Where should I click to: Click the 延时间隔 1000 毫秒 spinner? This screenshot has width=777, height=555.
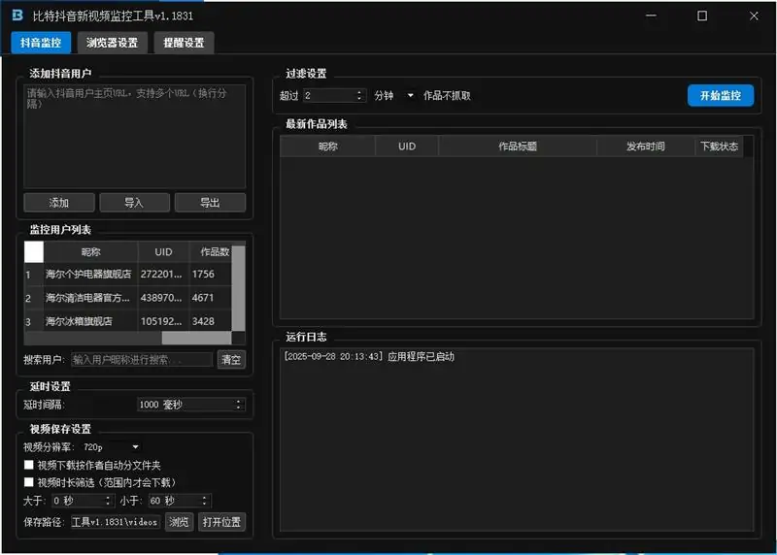pos(190,405)
